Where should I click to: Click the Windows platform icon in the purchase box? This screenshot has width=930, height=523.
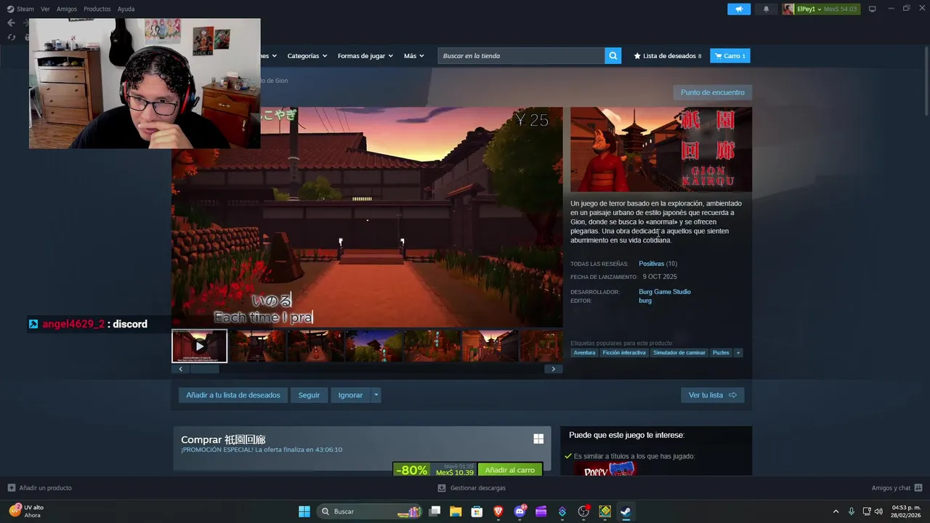point(538,439)
